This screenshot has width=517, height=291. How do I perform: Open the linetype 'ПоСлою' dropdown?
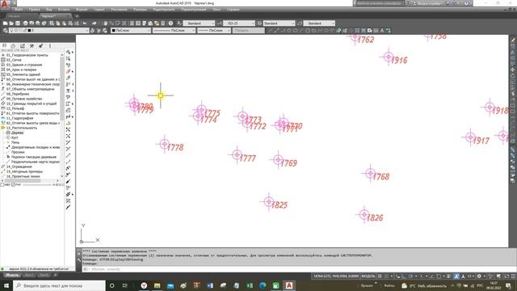(x=174, y=31)
